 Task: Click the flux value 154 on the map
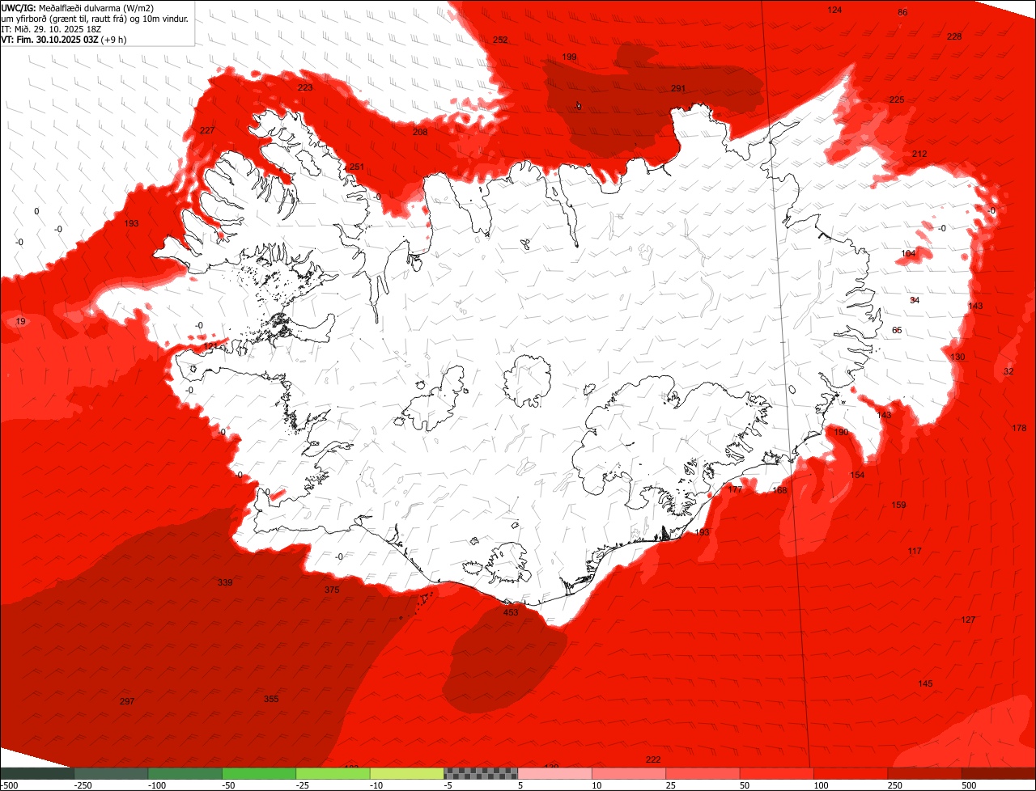tap(857, 476)
